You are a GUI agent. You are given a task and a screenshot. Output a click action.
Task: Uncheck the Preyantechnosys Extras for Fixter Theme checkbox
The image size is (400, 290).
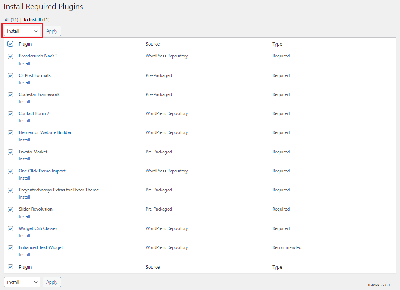pos(10,190)
